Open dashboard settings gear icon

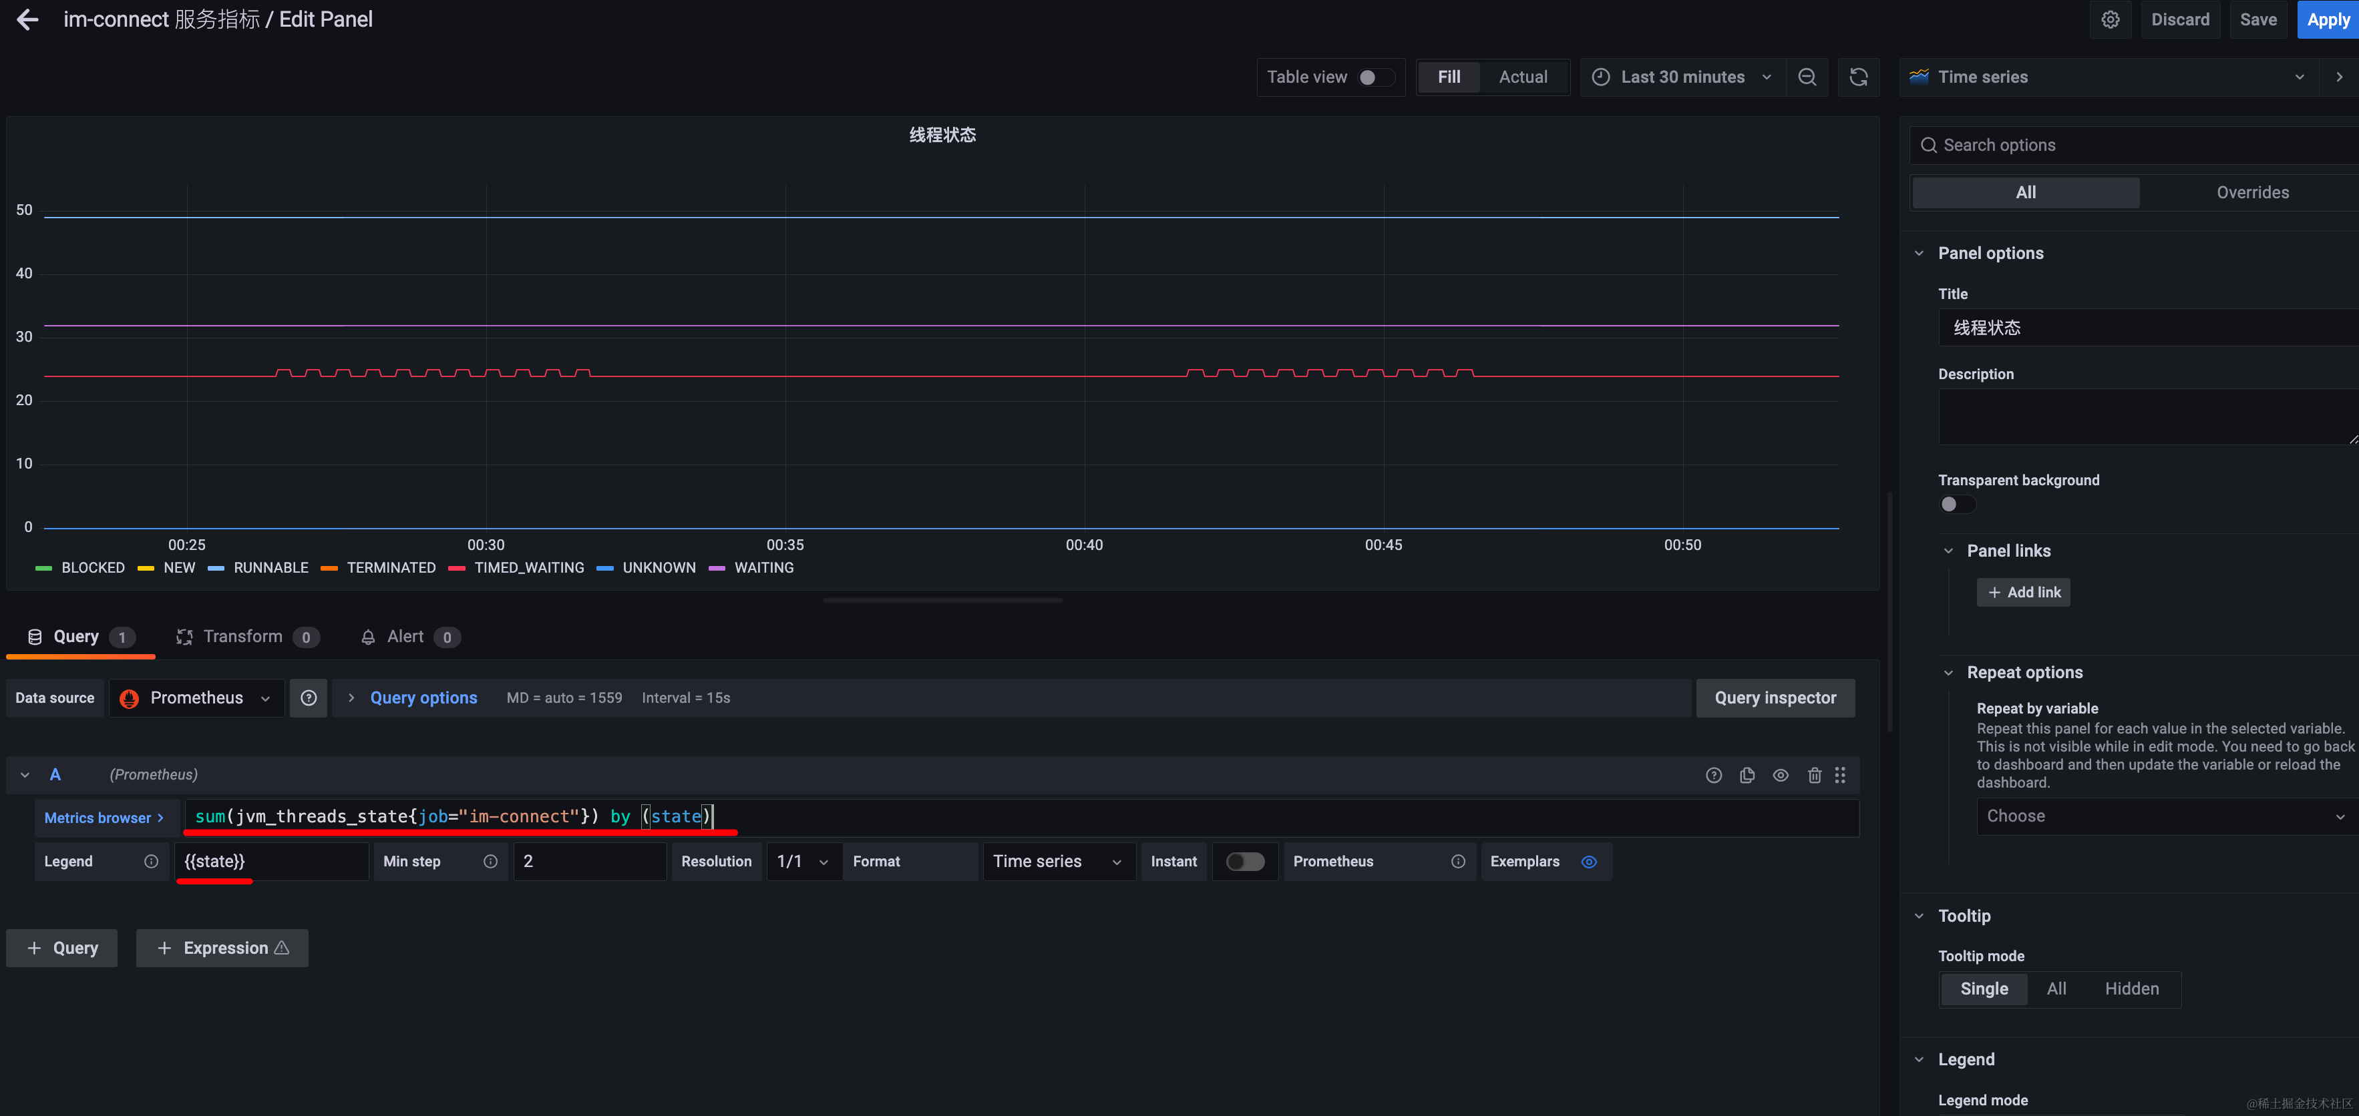[2110, 19]
